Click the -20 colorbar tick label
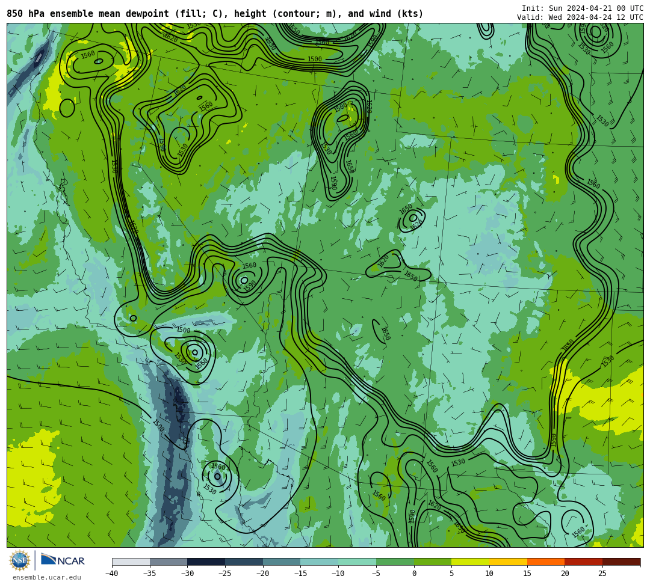The height and width of the screenshot is (585, 650). coord(262,574)
